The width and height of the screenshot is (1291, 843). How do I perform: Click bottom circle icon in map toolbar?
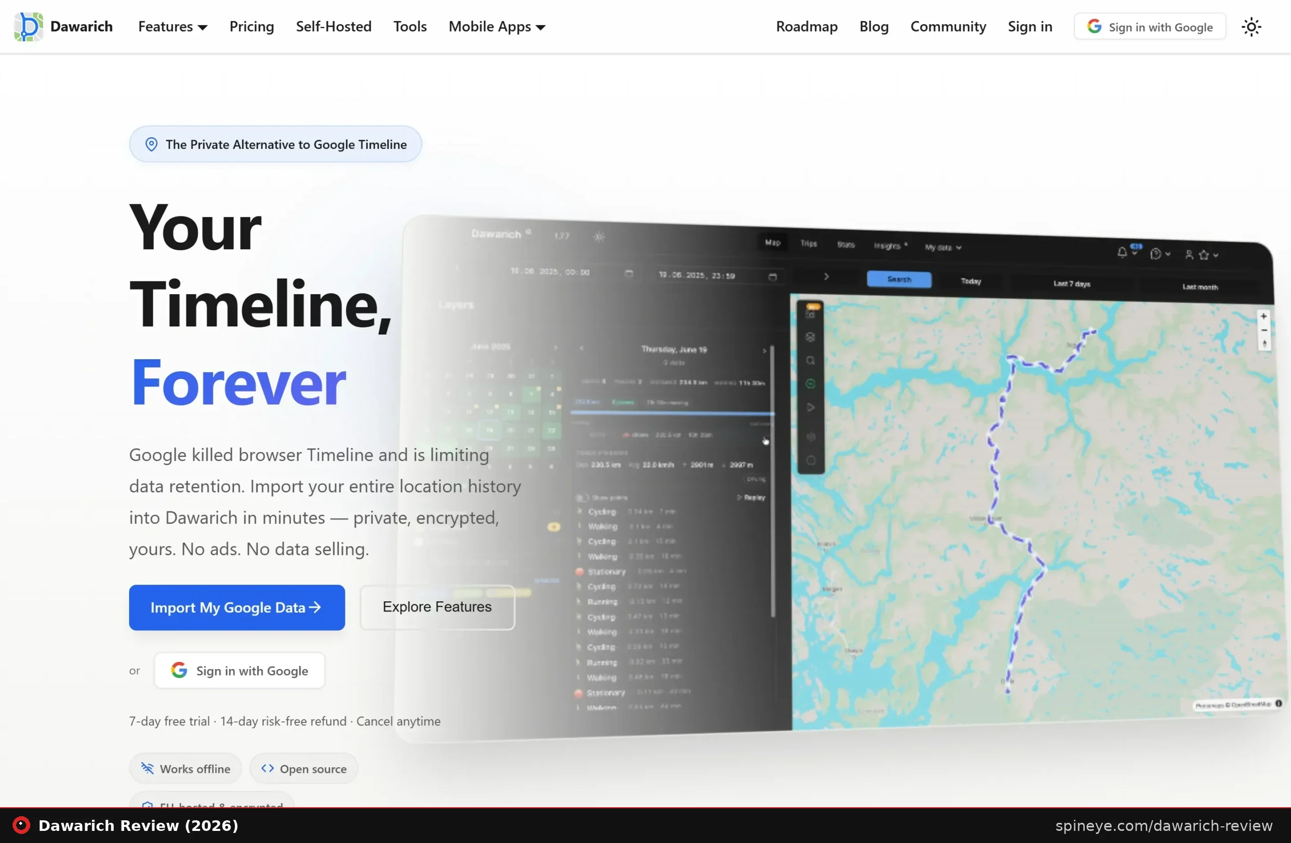[811, 461]
